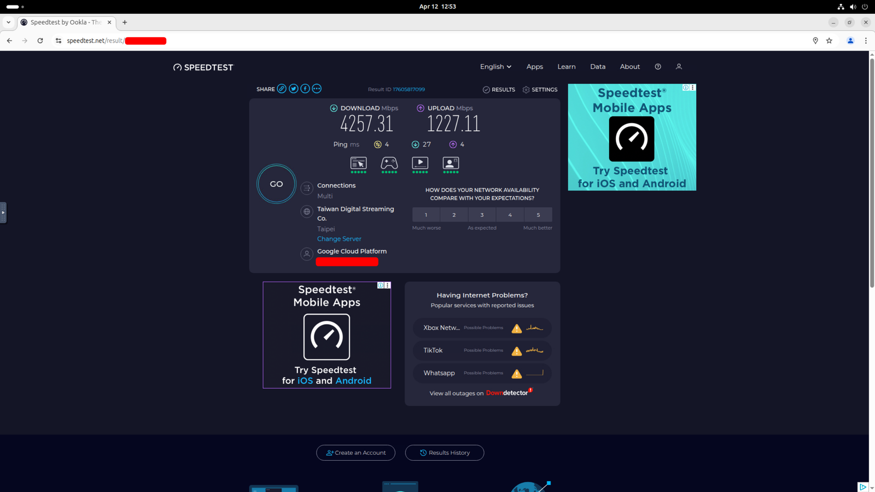Click the video streaming performance icon
Image resolution: width=875 pixels, height=492 pixels.
pos(420,165)
